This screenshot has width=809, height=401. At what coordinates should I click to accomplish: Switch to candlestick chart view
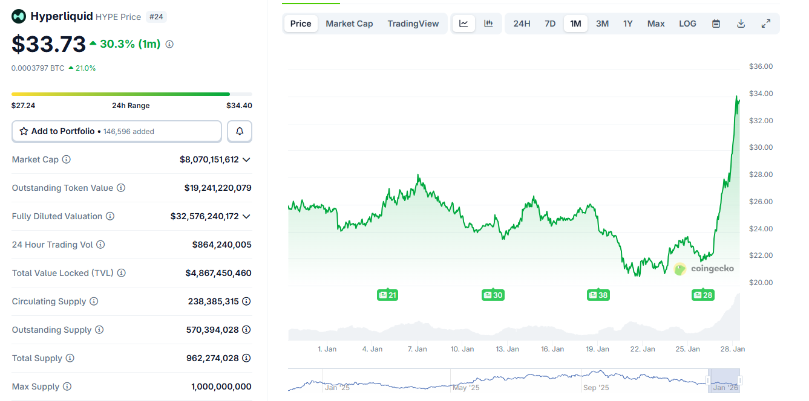tap(488, 23)
